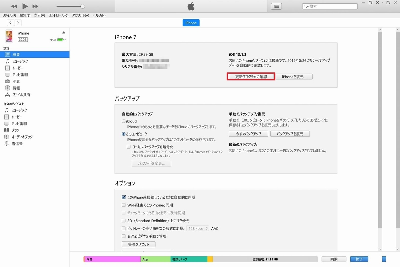Click the back navigation arrow

pos(10,22)
